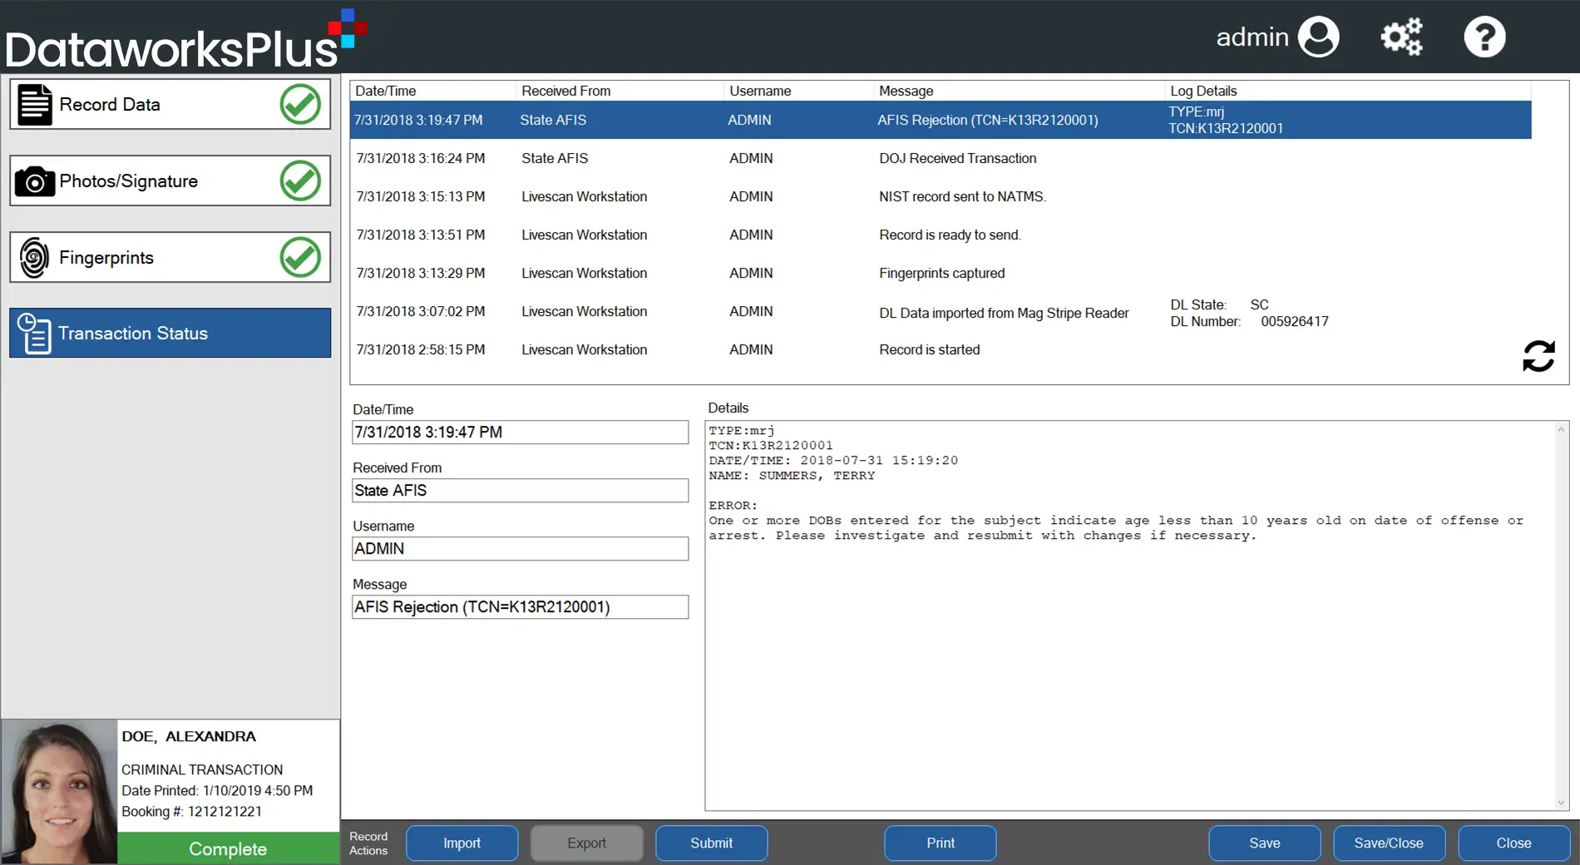Viewport: 1580px width, 865px height.
Task: Open the Transaction Status tab
Action: pos(170,334)
